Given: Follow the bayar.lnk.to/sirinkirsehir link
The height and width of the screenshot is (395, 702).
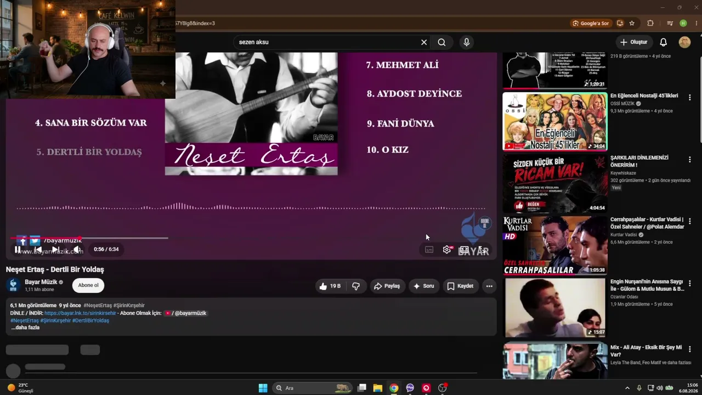Looking at the screenshot, I should pyautogui.click(x=80, y=313).
